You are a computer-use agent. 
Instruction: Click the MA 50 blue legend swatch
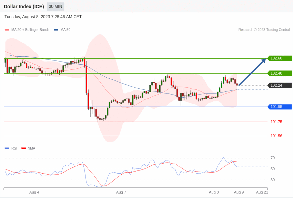tap(56, 30)
